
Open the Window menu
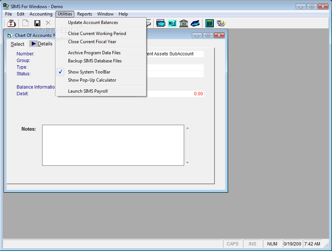point(105,14)
